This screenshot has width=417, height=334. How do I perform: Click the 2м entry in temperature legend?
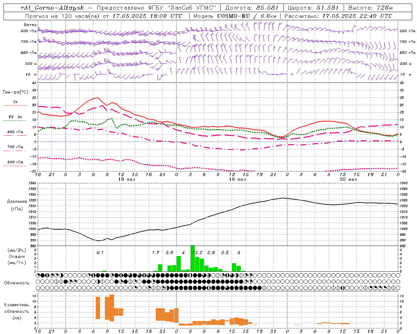click(x=15, y=102)
